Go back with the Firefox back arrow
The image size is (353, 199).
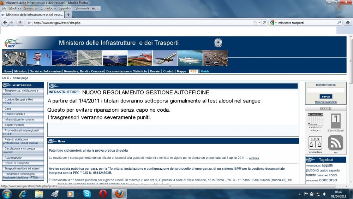point(5,23)
